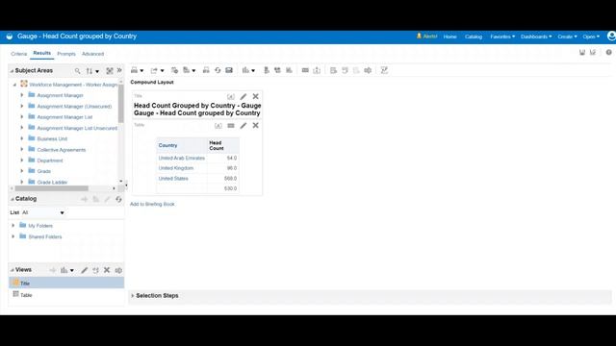Open the Favorites menu
Viewport: 616px width, 346px height.
502,37
